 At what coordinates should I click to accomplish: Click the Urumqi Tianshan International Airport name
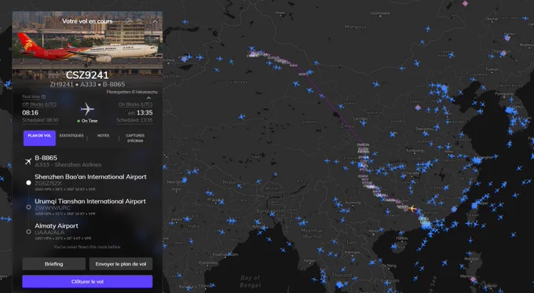90,201
